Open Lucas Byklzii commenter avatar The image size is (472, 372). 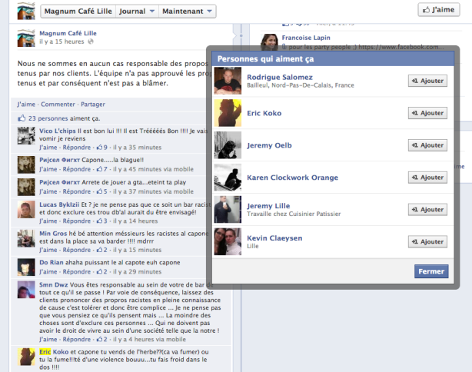coord(26,210)
